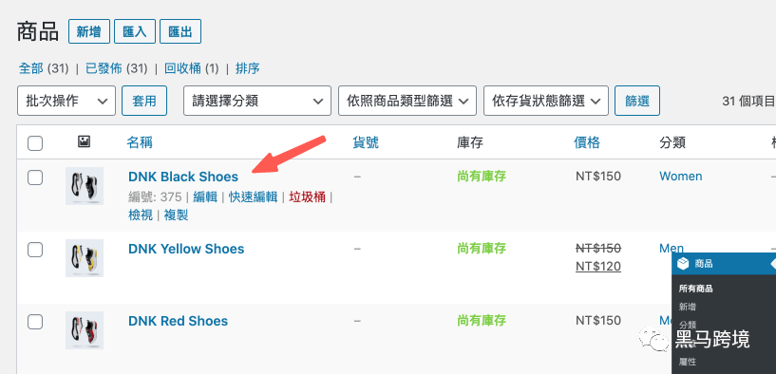
Task: Click the image column header icon
Action: pyautogui.click(x=85, y=142)
